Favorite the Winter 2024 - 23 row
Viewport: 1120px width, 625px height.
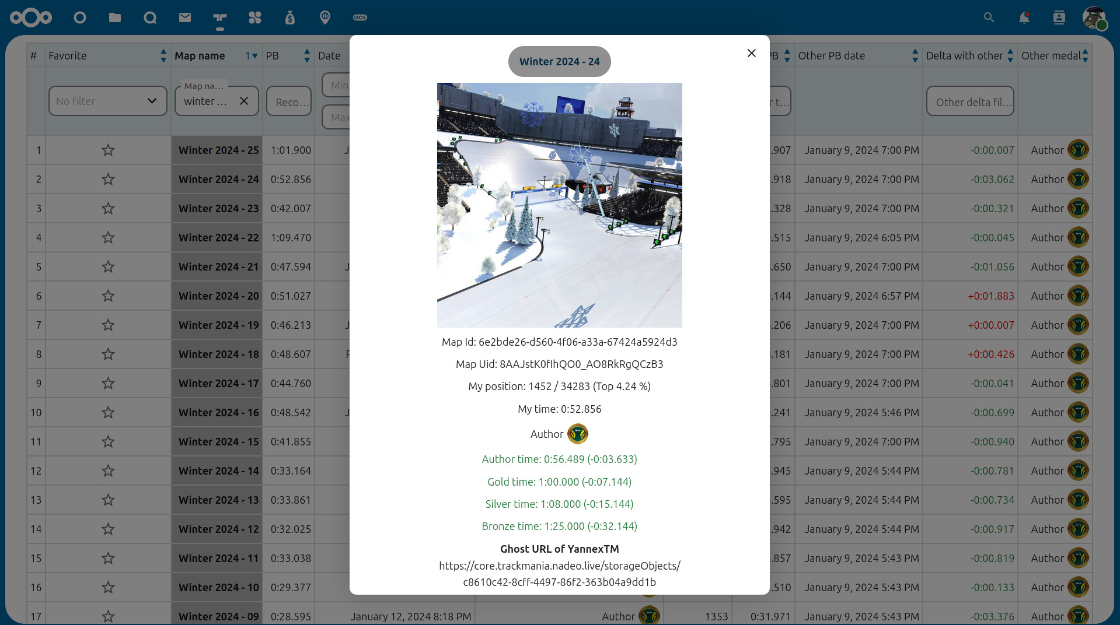point(108,209)
